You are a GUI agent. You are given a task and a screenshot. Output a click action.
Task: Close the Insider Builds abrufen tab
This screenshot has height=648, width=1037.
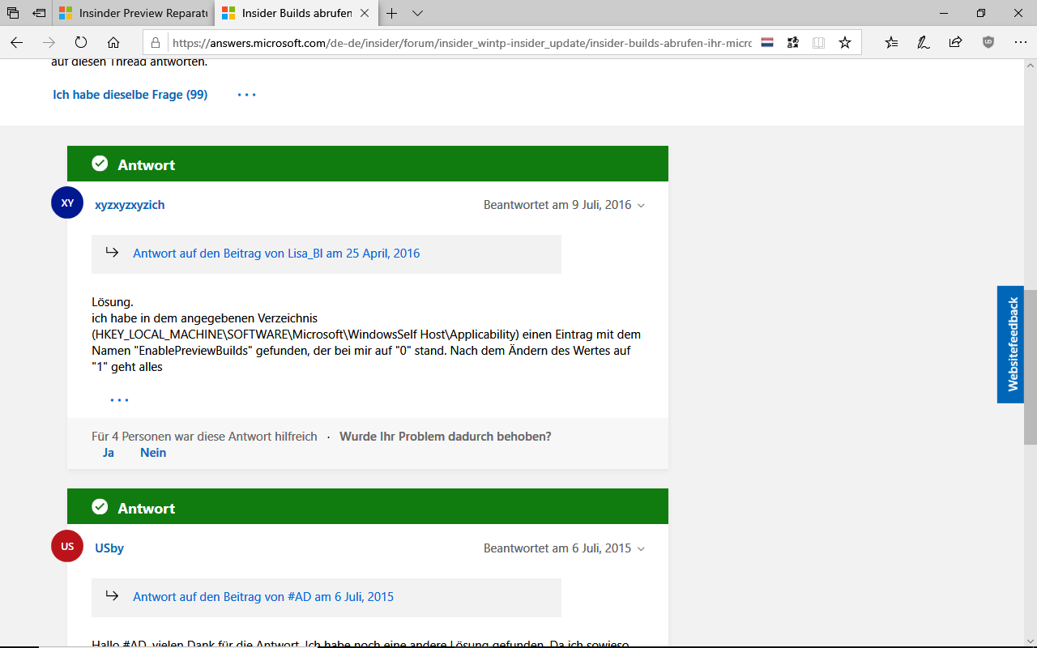(365, 13)
